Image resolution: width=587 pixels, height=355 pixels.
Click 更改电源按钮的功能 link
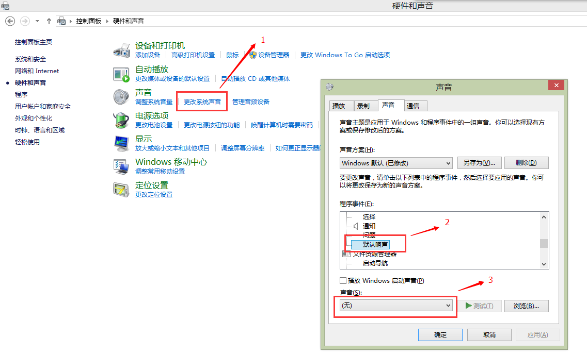(x=212, y=125)
